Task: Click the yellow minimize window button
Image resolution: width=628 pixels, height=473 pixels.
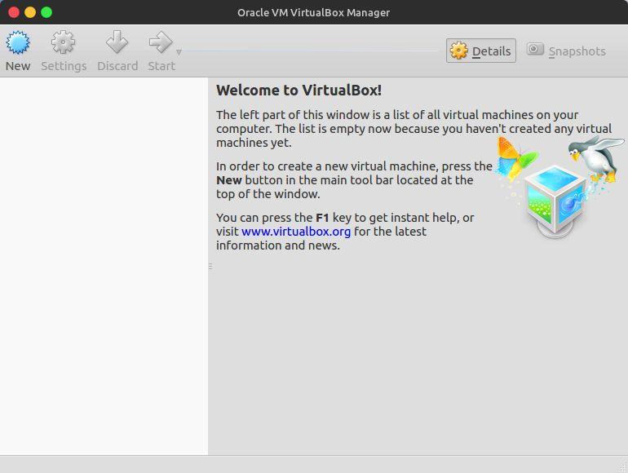Action: pyautogui.click(x=30, y=12)
